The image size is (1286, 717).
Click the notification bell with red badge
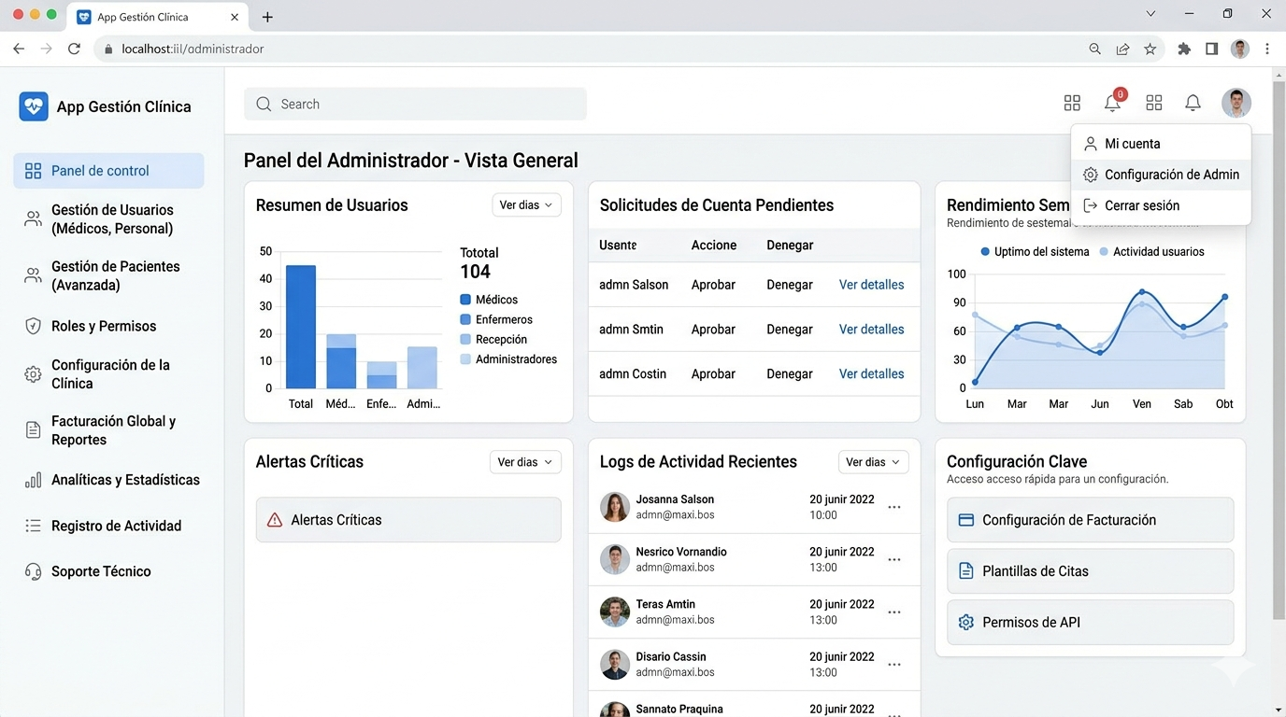click(x=1112, y=103)
